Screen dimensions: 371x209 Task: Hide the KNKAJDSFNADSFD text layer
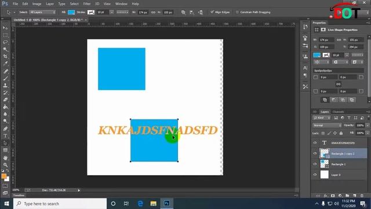[315, 143]
